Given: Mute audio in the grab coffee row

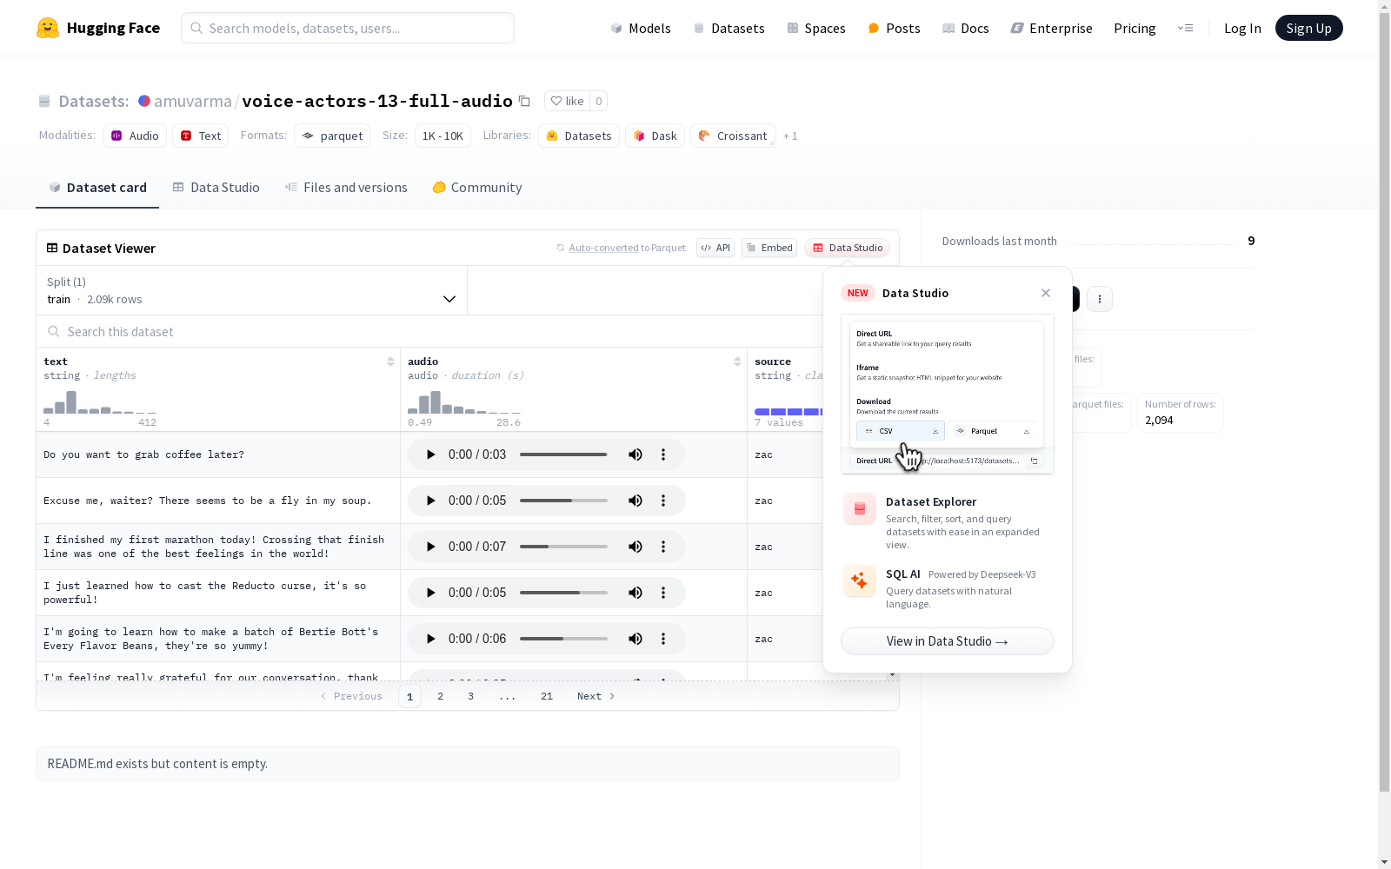Looking at the screenshot, I should click(x=636, y=454).
